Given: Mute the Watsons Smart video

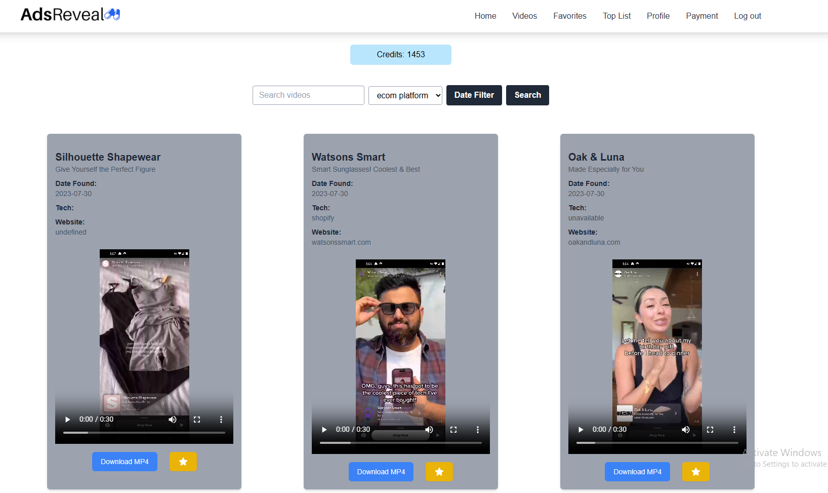Looking at the screenshot, I should (x=429, y=430).
